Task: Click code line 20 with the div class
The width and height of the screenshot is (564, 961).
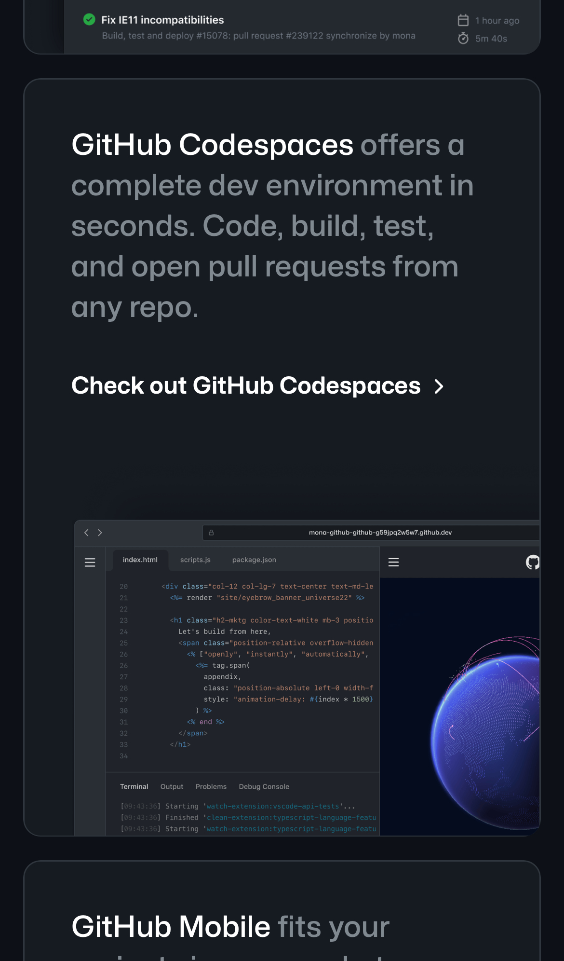Action: click(x=267, y=587)
